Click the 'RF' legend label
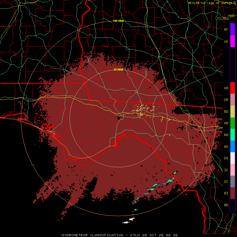This screenshot has width=237, height=237. tap(226, 29)
